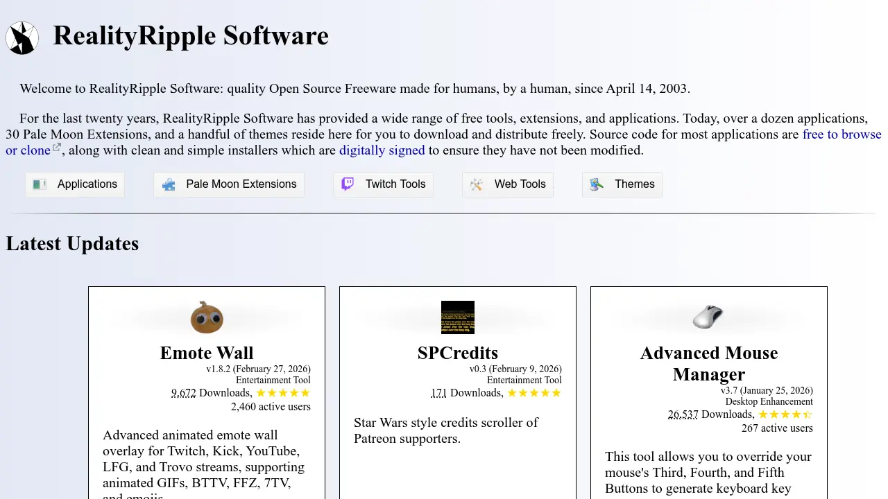Image resolution: width=888 pixels, height=499 pixels.
Task: Click 'v3.7 (January 25, 2026)' text
Action: (767, 391)
